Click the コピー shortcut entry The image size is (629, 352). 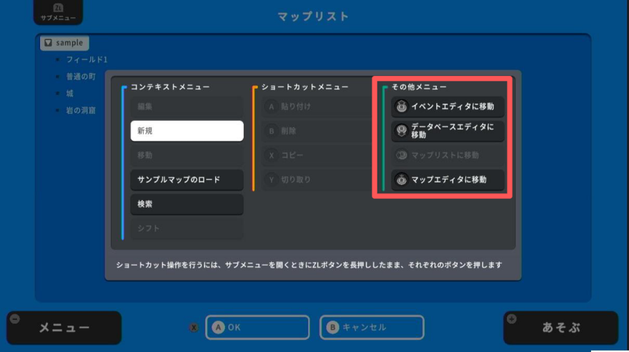pyautogui.click(x=317, y=155)
